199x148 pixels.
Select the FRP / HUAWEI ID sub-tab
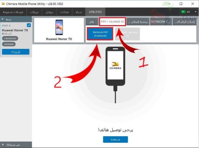[x=112, y=22]
